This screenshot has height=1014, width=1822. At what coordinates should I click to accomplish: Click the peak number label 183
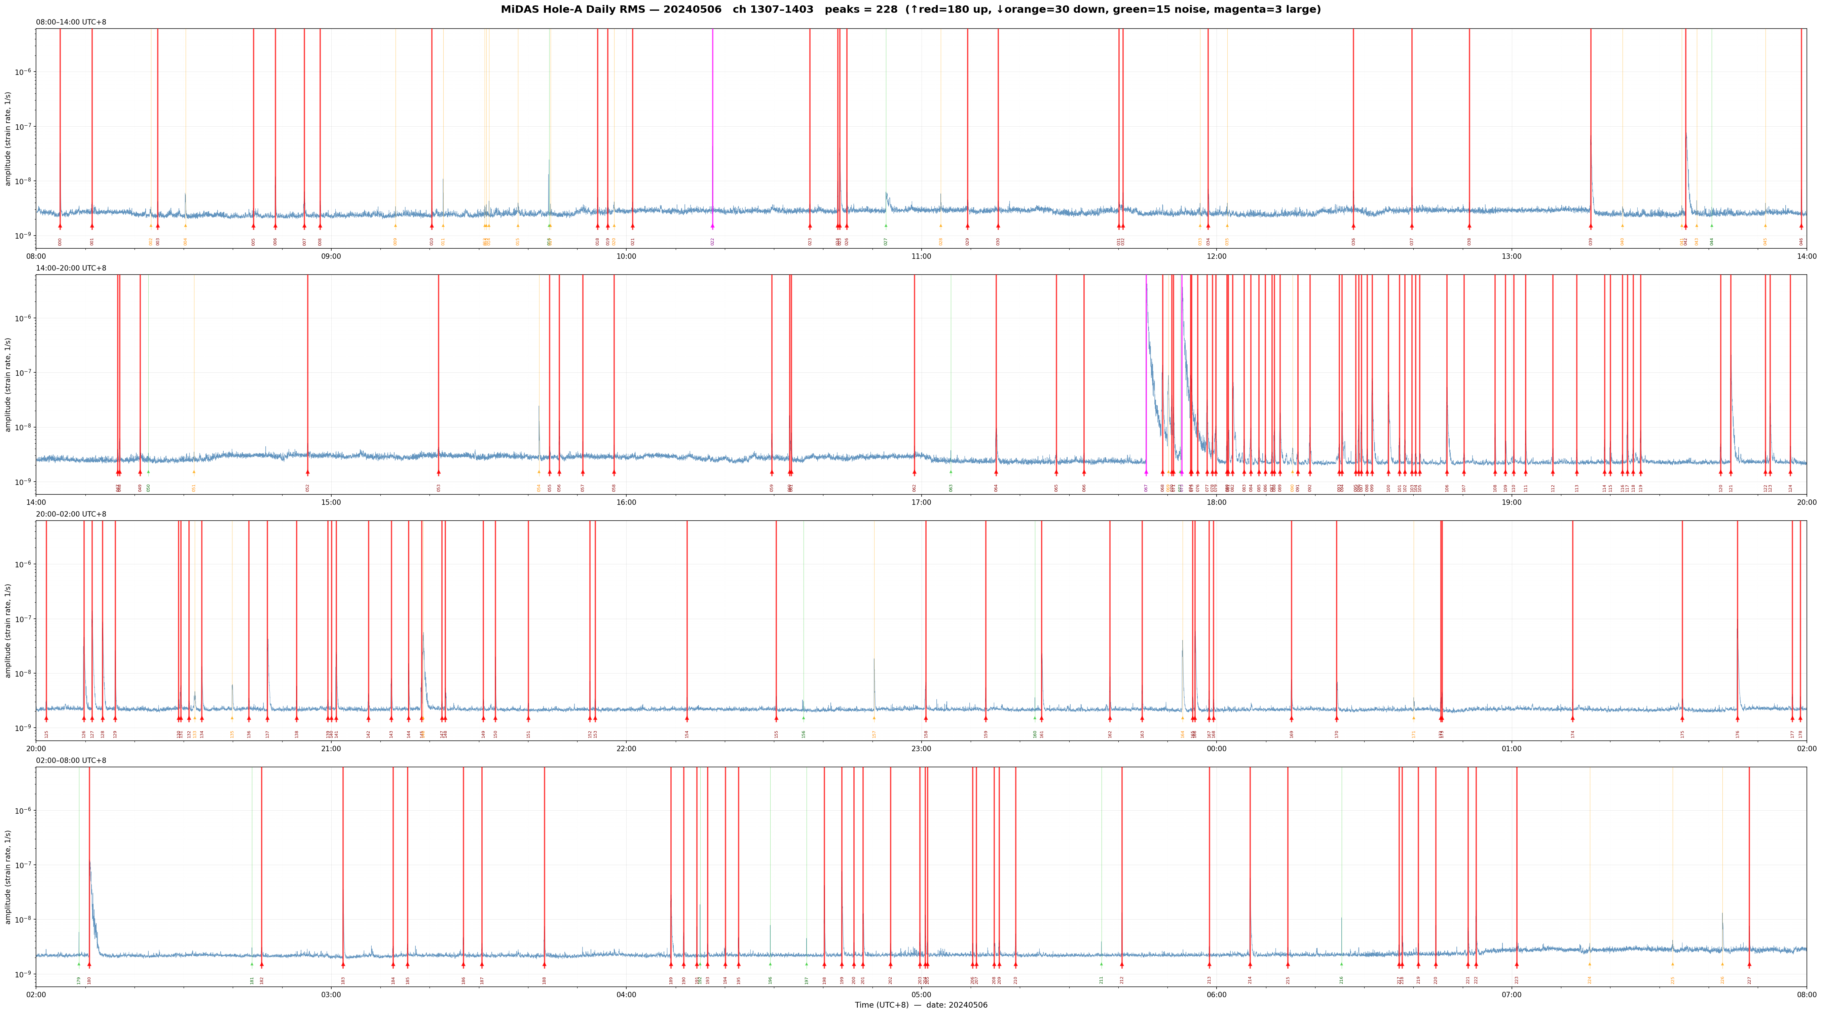[344, 980]
